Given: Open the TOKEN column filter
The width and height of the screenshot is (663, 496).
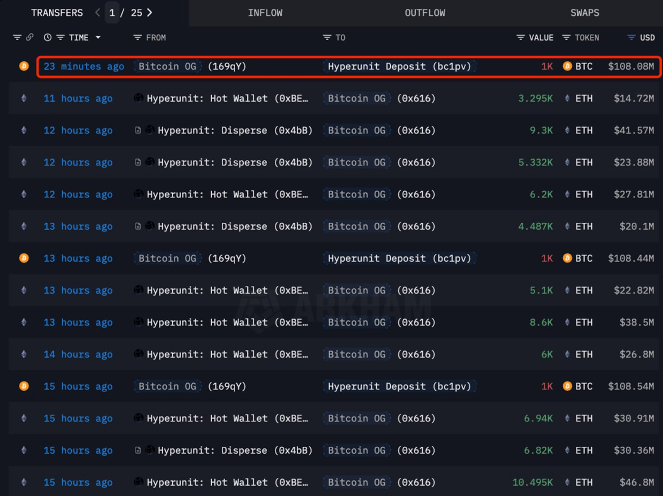Looking at the screenshot, I should (x=566, y=37).
